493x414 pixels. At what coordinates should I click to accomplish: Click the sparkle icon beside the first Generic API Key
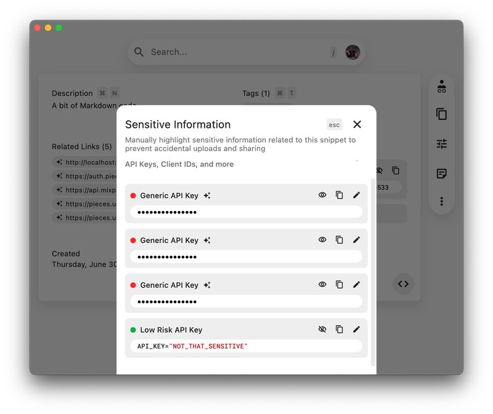[206, 194]
